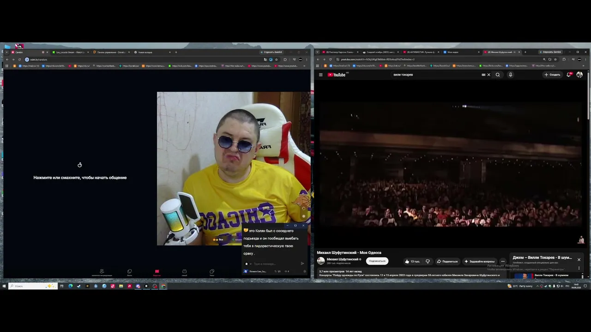Open the YouTube account avatar menu
The image size is (591, 332).
point(579,75)
